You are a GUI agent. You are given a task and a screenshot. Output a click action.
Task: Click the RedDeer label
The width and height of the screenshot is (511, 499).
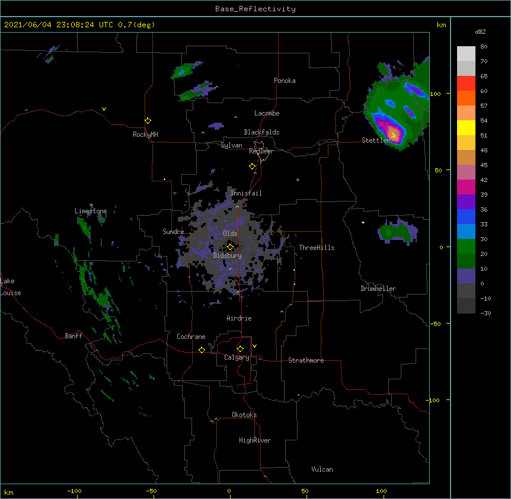[x=261, y=151]
